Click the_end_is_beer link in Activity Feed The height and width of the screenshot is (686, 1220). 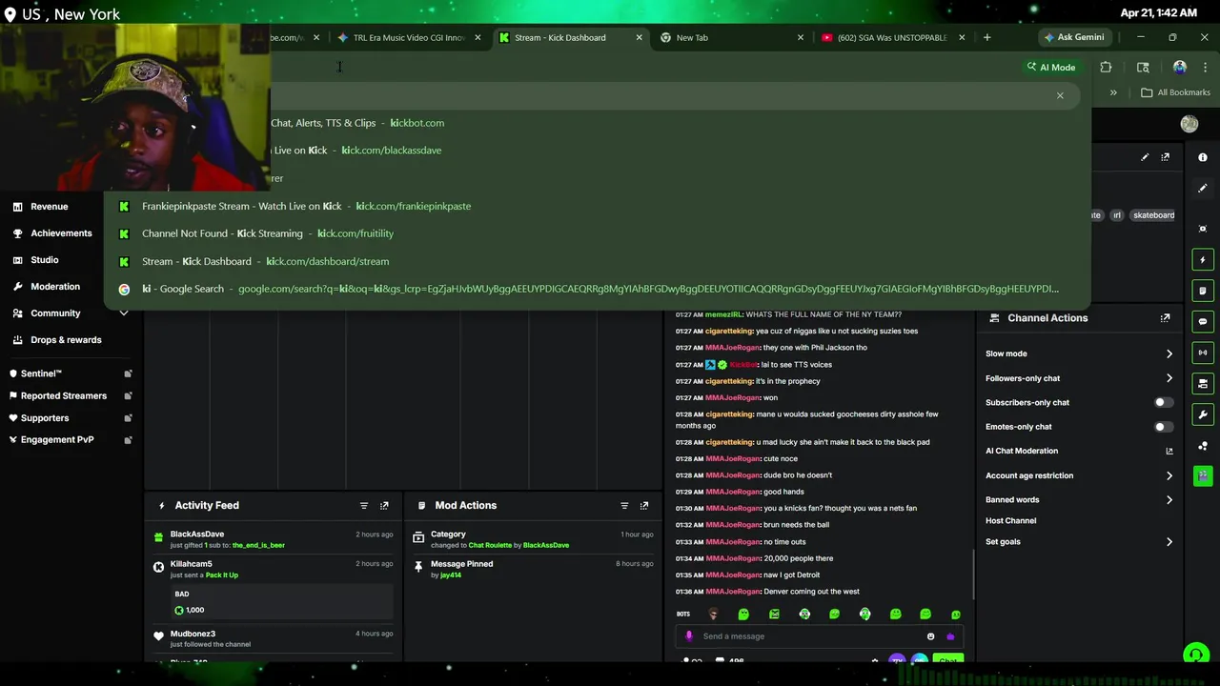(258, 545)
